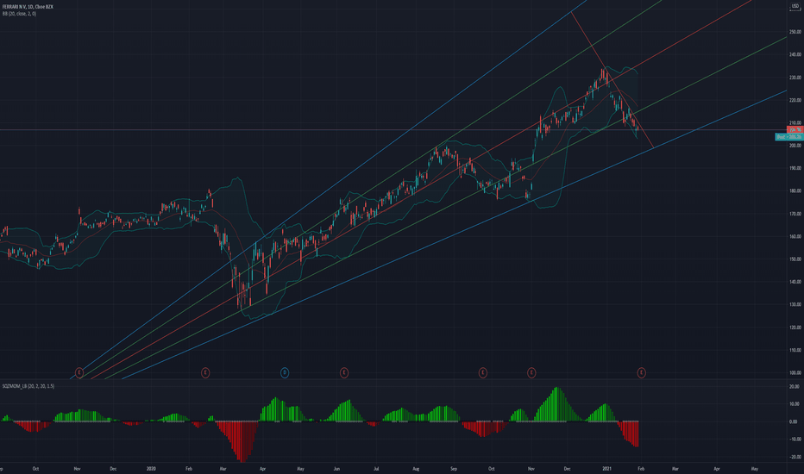Click the FERRARI N.V, 1D symbol title
The height and width of the screenshot is (474, 804).
(28, 7)
